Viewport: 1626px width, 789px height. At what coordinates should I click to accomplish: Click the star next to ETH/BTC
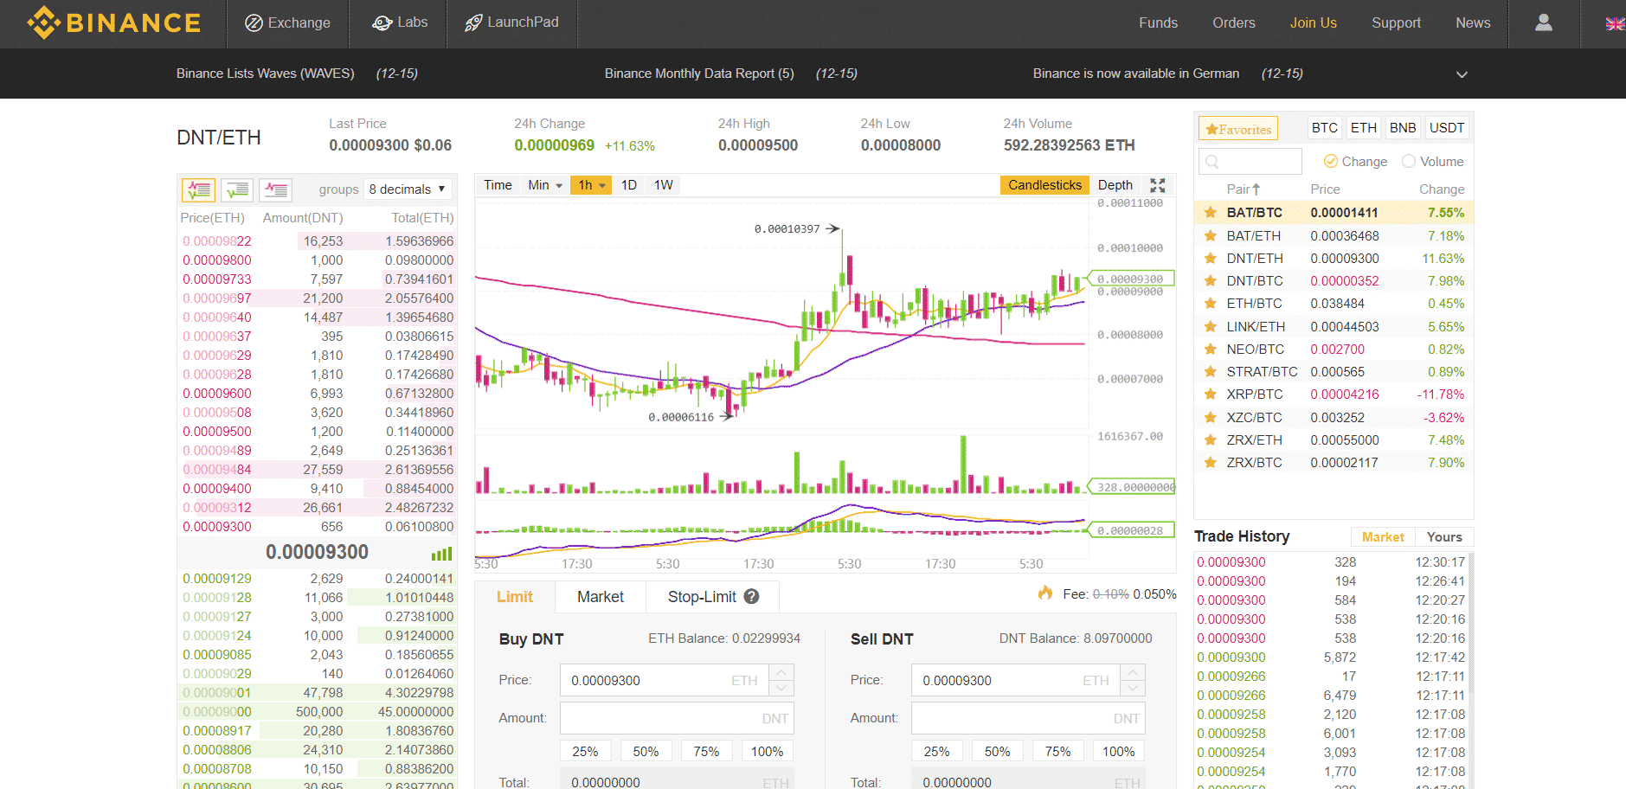pyautogui.click(x=1210, y=303)
